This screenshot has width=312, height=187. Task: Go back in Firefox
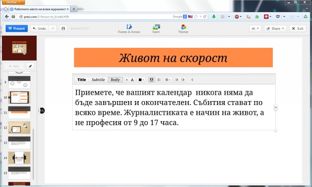tap(7, 17)
